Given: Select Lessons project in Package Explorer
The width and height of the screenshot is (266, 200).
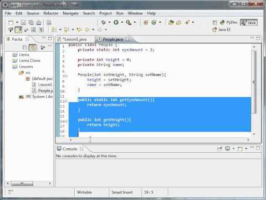Looking at the screenshot, I should pos(22,67).
